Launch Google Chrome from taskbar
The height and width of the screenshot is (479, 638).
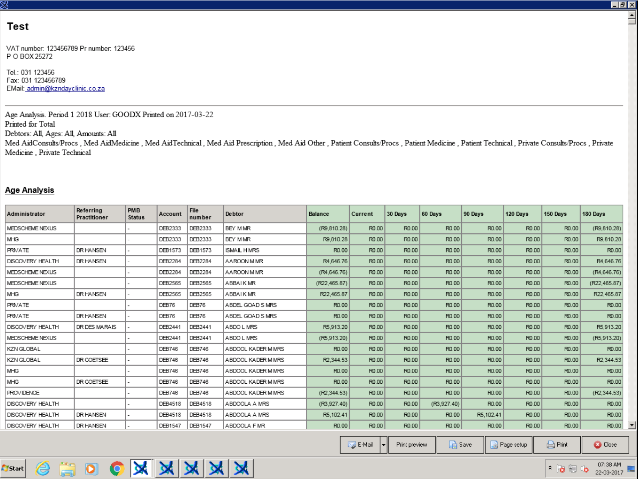(x=117, y=468)
